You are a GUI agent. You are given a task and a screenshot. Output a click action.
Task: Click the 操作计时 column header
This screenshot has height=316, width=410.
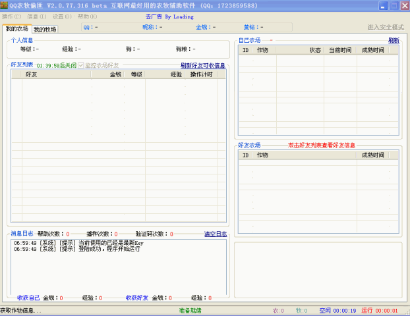coord(201,74)
